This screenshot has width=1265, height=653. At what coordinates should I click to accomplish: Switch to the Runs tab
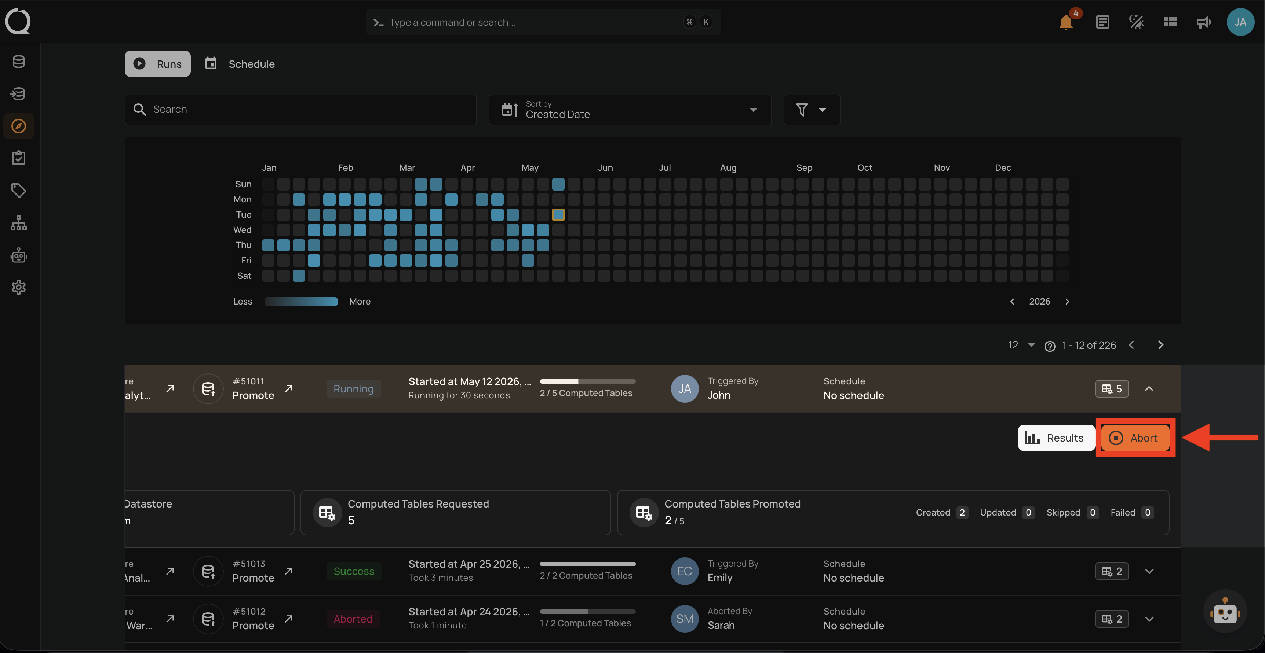(x=158, y=64)
